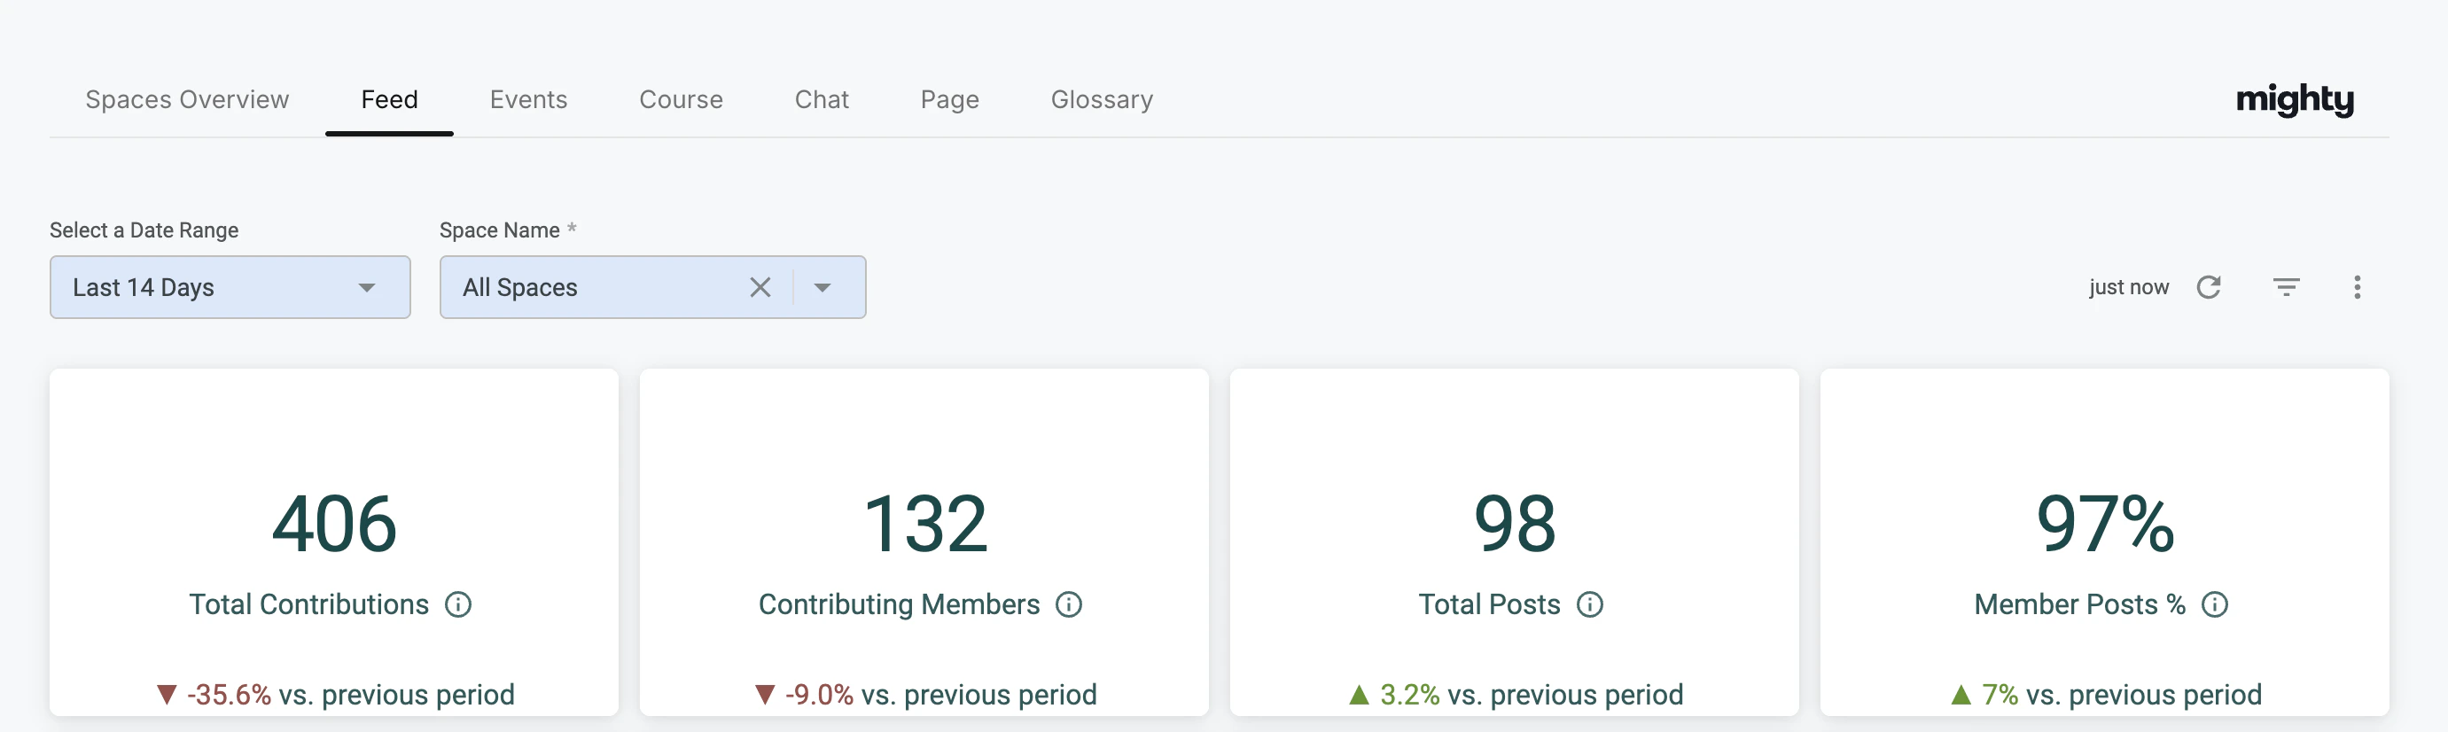Click the 97% member posts value
The height and width of the screenshot is (732, 2448).
pos(2105,524)
